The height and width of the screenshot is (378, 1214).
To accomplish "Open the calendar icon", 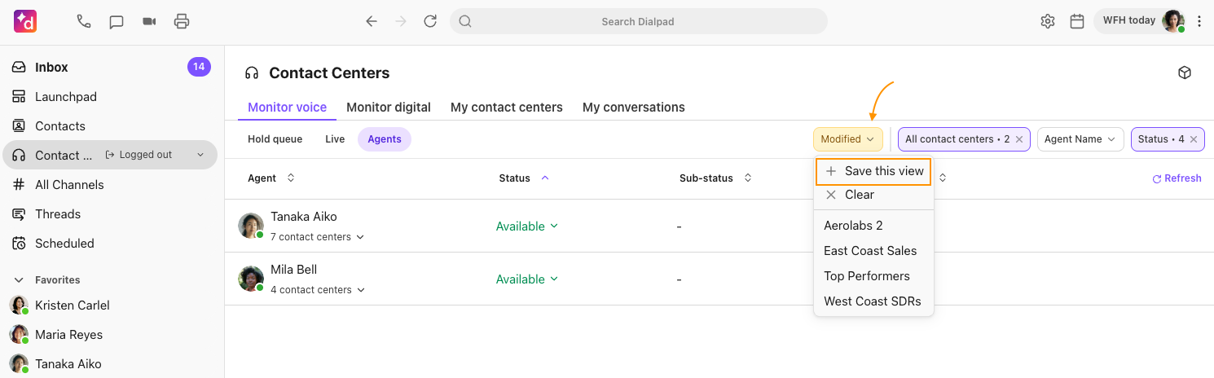I will (x=1077, y=21).
